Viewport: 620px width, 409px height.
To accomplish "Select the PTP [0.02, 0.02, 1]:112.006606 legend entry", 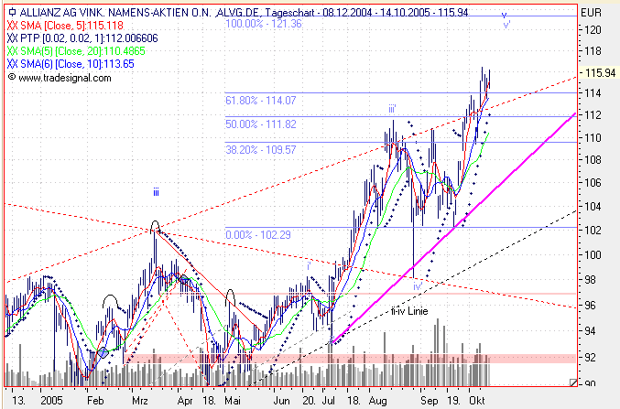I will (x=89, y=38).
